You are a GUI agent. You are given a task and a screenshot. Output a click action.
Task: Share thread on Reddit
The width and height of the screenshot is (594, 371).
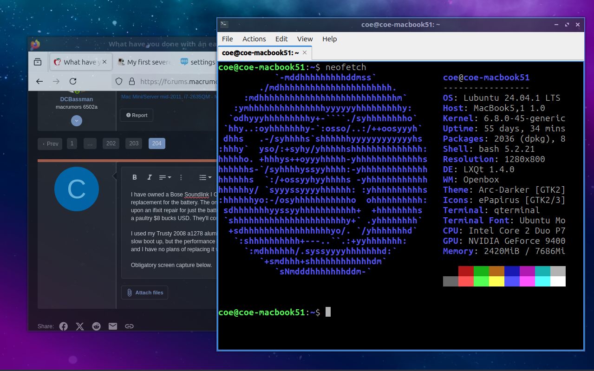click(x=97, y=326)
